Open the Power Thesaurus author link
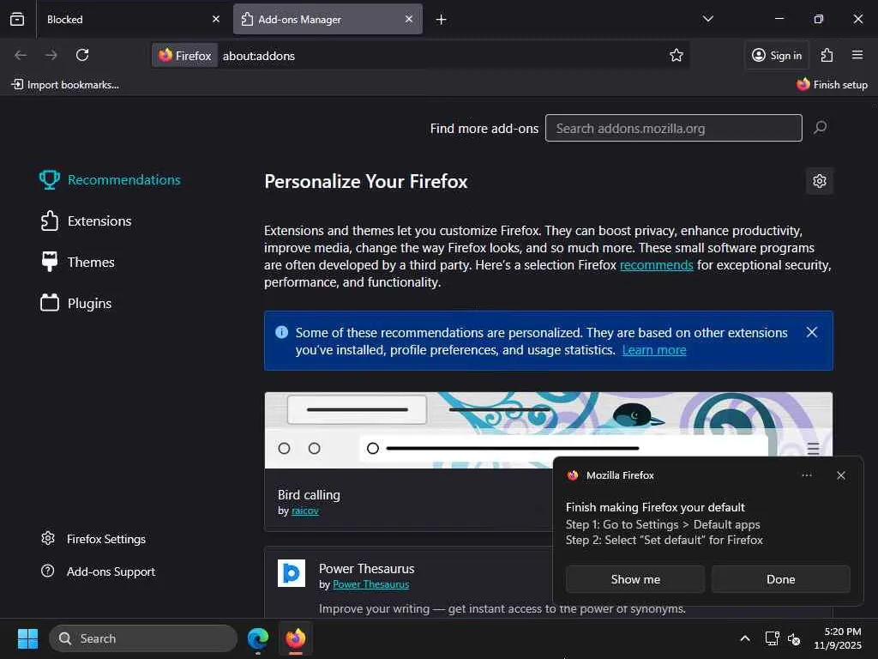This screenshot has width=878, height=659. [370, 584]
